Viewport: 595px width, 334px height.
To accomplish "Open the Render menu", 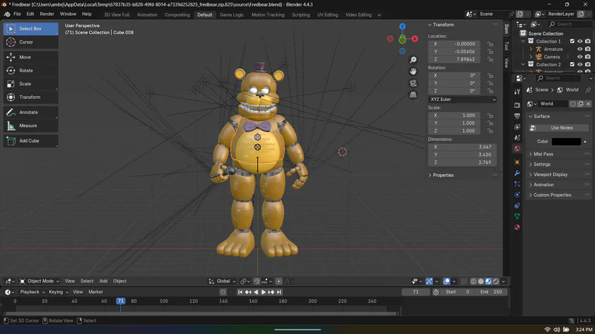I will (x=47, y=14).
